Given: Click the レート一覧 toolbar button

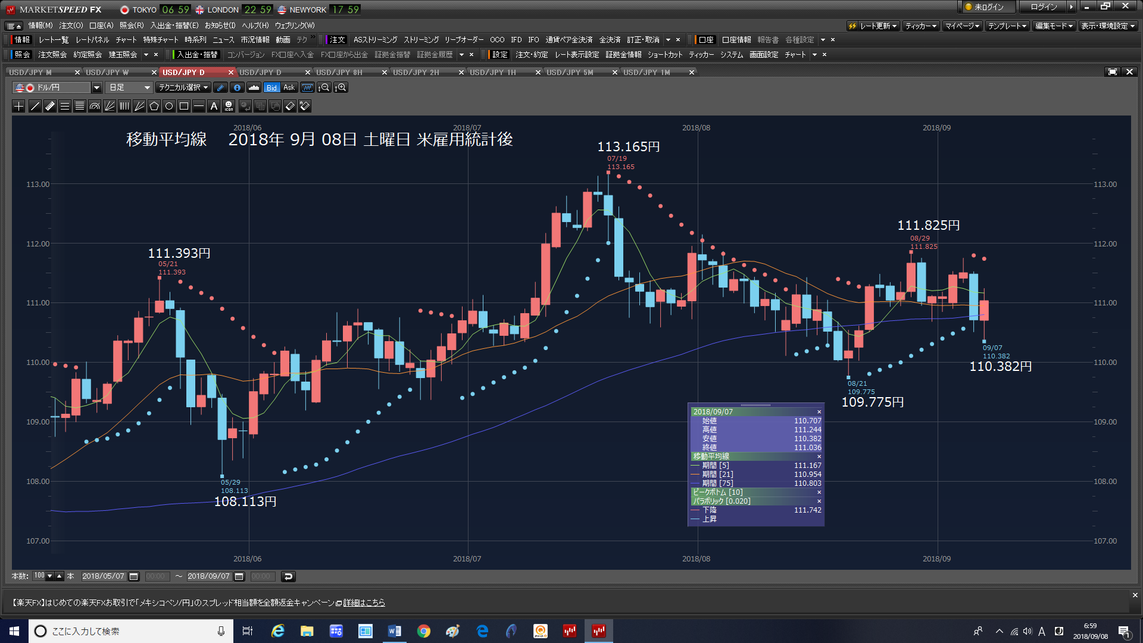Looking at the screenshot, I should (54, 40).
